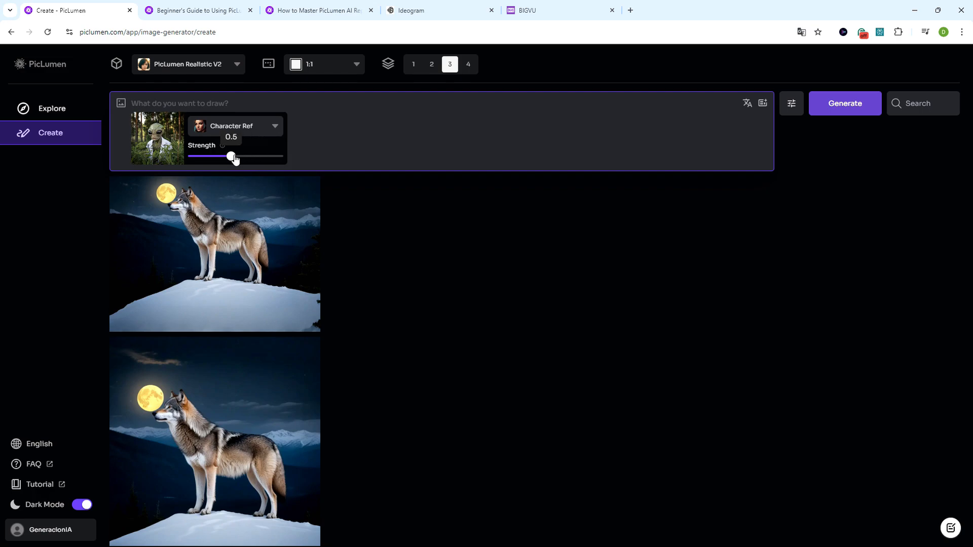Open the model selection cube icon

pyautogui.click(x=116, y=63)
